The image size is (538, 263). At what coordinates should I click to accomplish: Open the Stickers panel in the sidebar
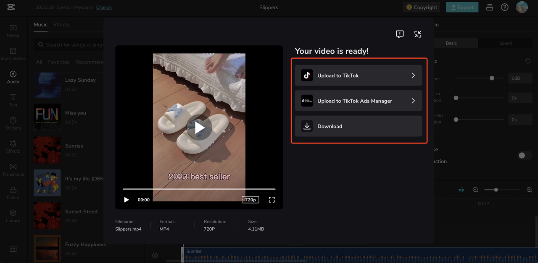[13, 124]
